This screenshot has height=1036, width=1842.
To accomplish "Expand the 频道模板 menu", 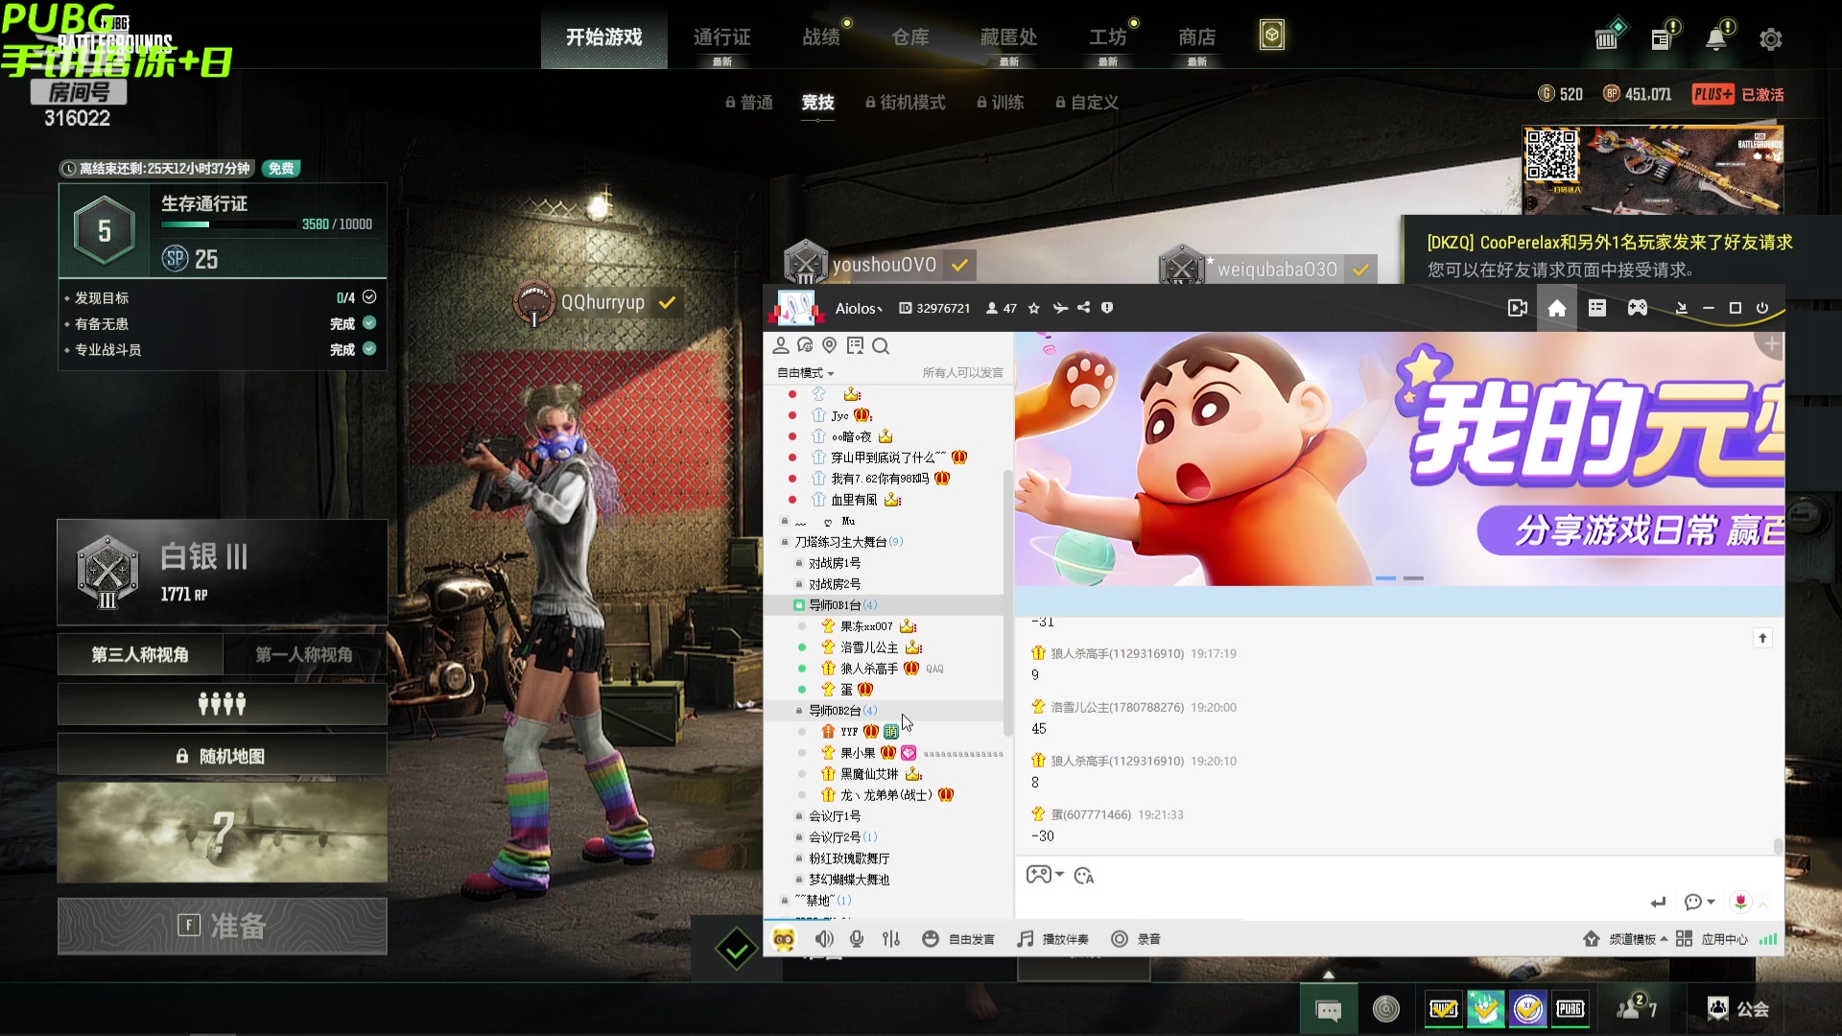I will click(1625, 939).
